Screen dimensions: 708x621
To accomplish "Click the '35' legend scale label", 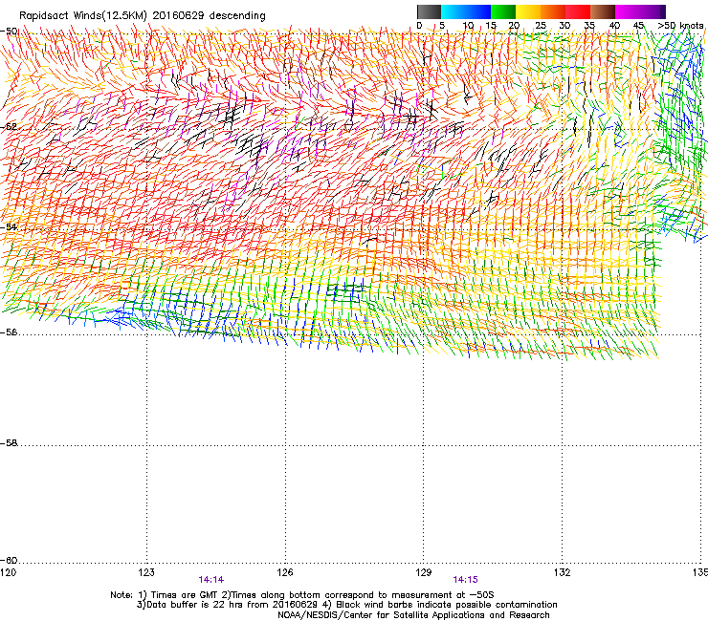I will 589,25.
